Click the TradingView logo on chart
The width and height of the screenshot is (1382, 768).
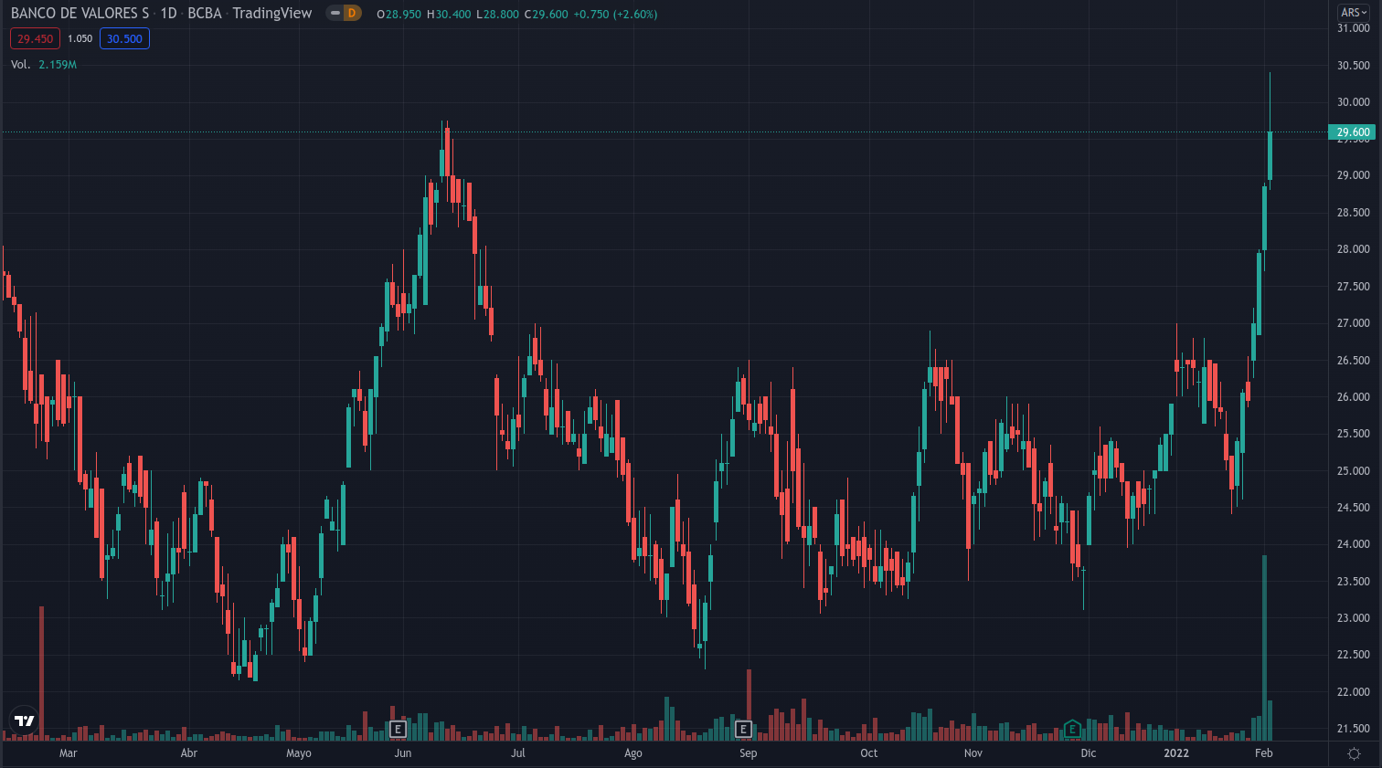[x=24, y=721]
